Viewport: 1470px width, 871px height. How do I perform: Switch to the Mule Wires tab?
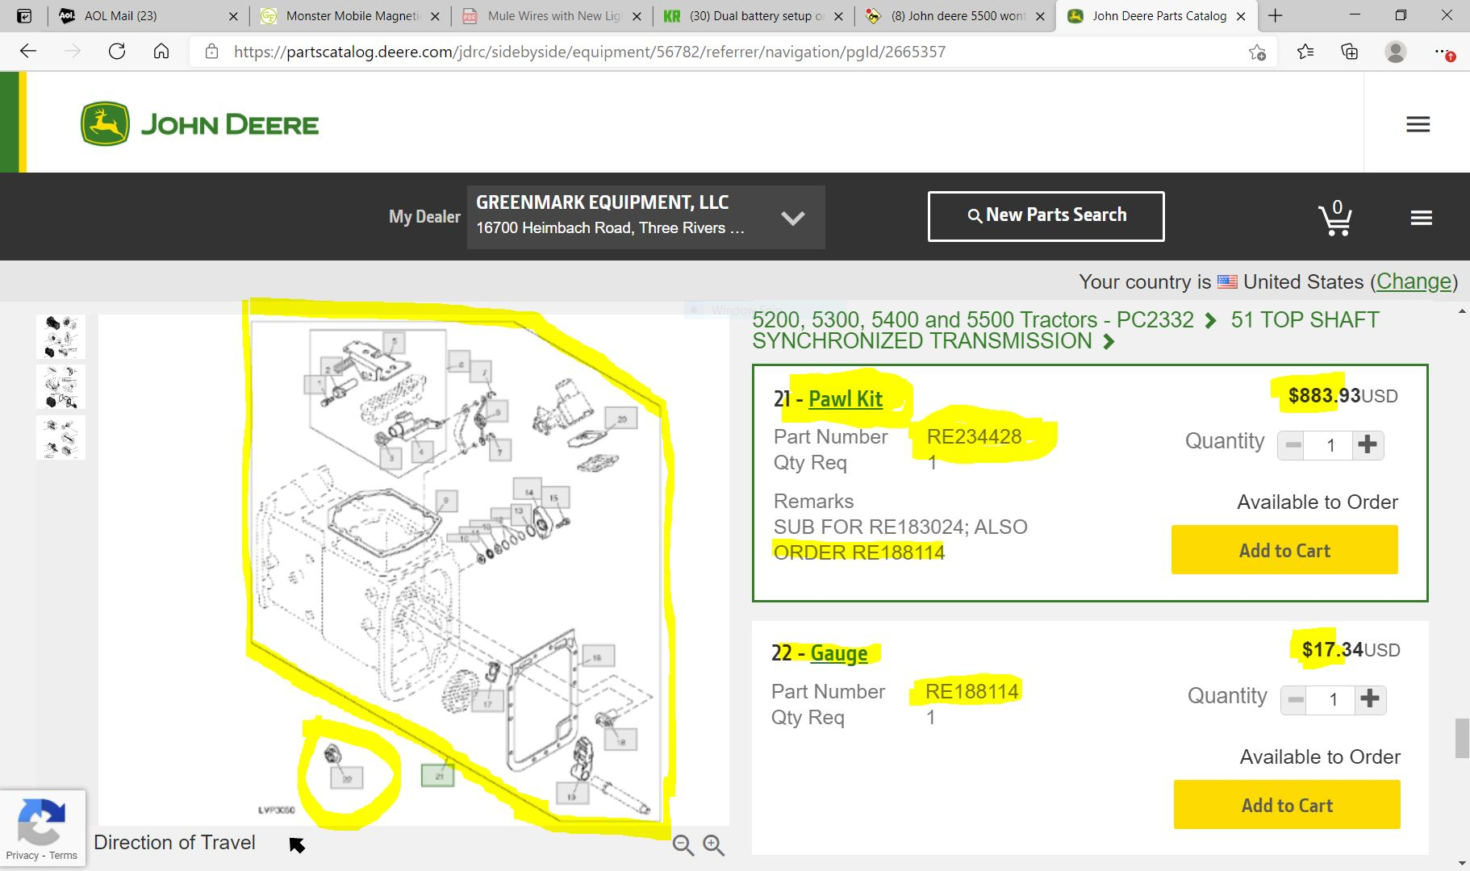553,15
